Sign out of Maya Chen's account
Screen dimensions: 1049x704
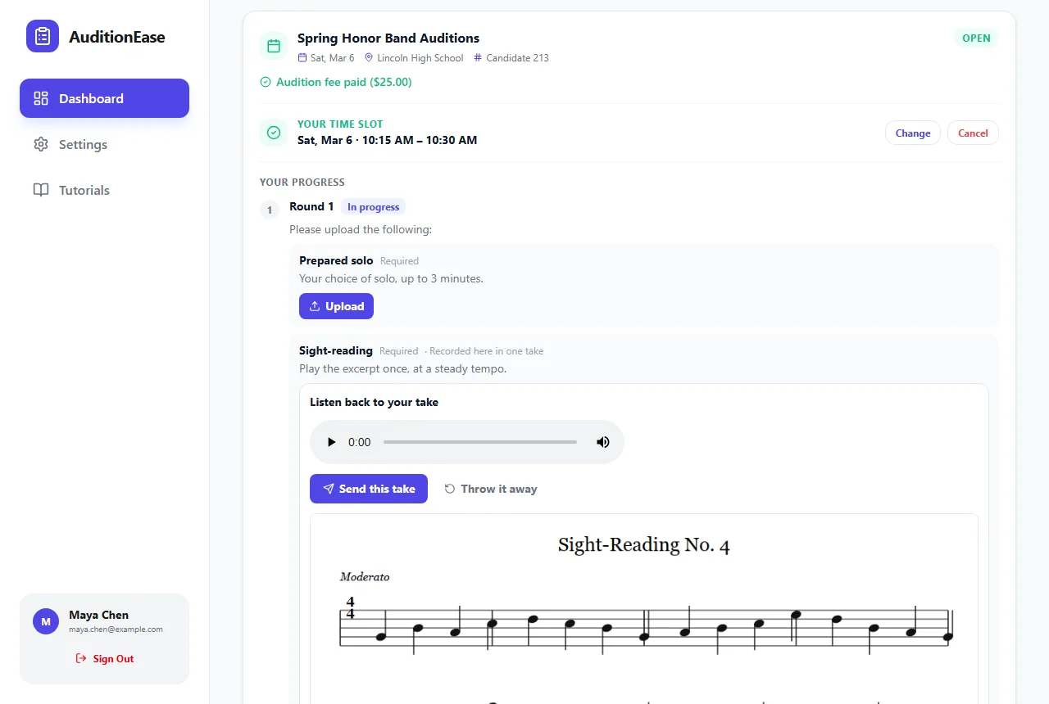coord(104,658)
